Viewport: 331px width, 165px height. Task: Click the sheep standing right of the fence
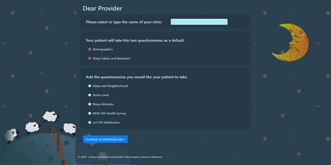click(x=69, y=128)
